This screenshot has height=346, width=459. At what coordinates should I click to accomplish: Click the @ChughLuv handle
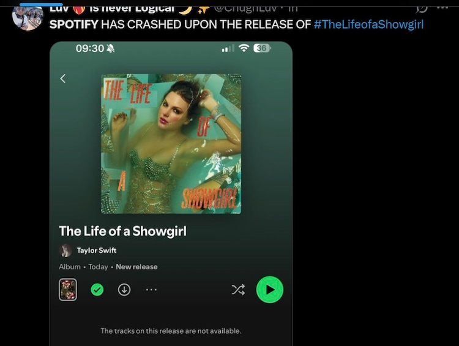(245, 9)
